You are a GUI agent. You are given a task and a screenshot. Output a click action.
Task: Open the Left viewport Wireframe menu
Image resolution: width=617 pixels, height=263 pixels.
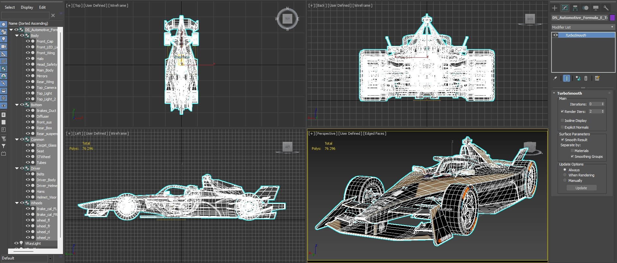click(119, 133)
